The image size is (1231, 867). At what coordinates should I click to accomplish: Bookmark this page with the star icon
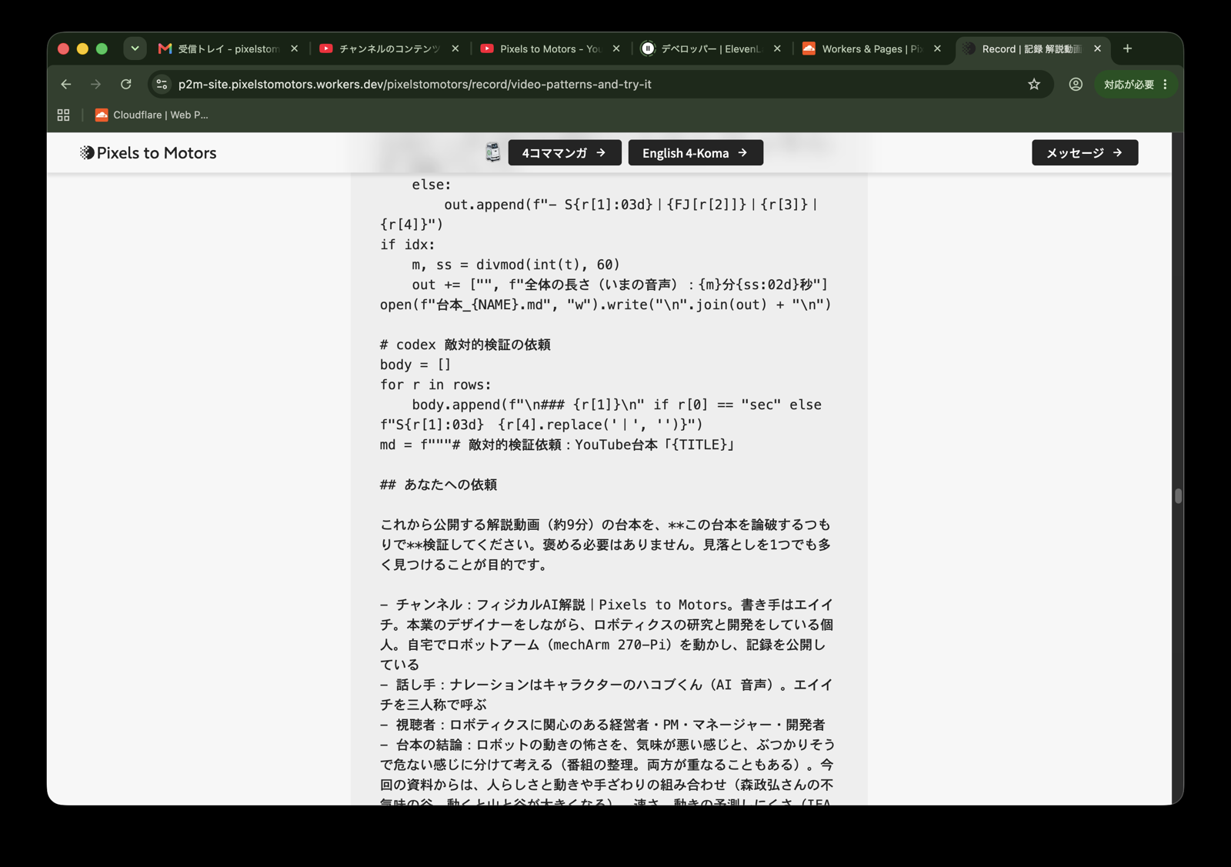(1034, 85)
